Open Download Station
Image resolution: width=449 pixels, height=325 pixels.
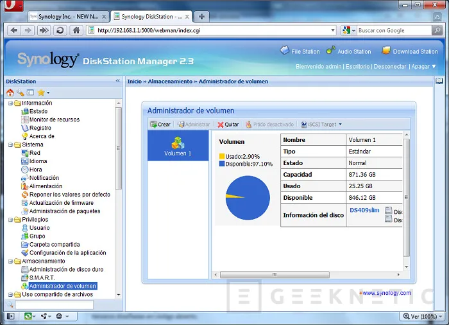pyautogui.click(x=410, y=51)
